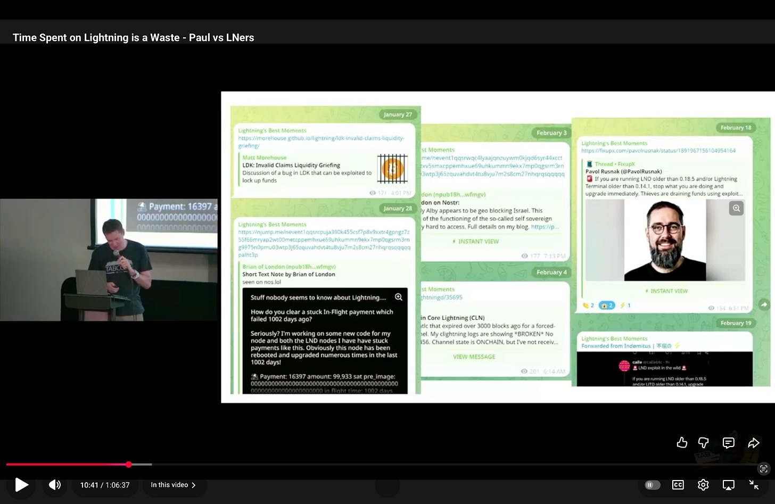Click 'February 4' date label in slide

click(x=551, y=272)
